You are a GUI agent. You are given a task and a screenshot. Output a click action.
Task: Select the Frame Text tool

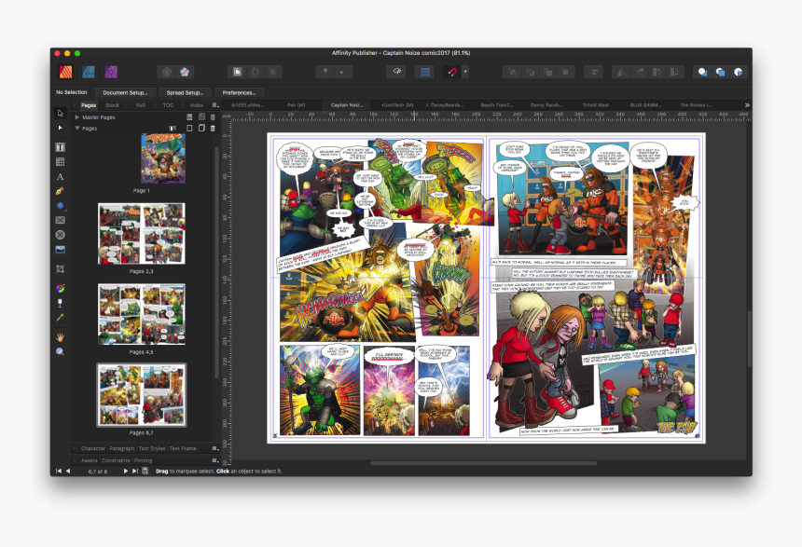click(60, 147)
